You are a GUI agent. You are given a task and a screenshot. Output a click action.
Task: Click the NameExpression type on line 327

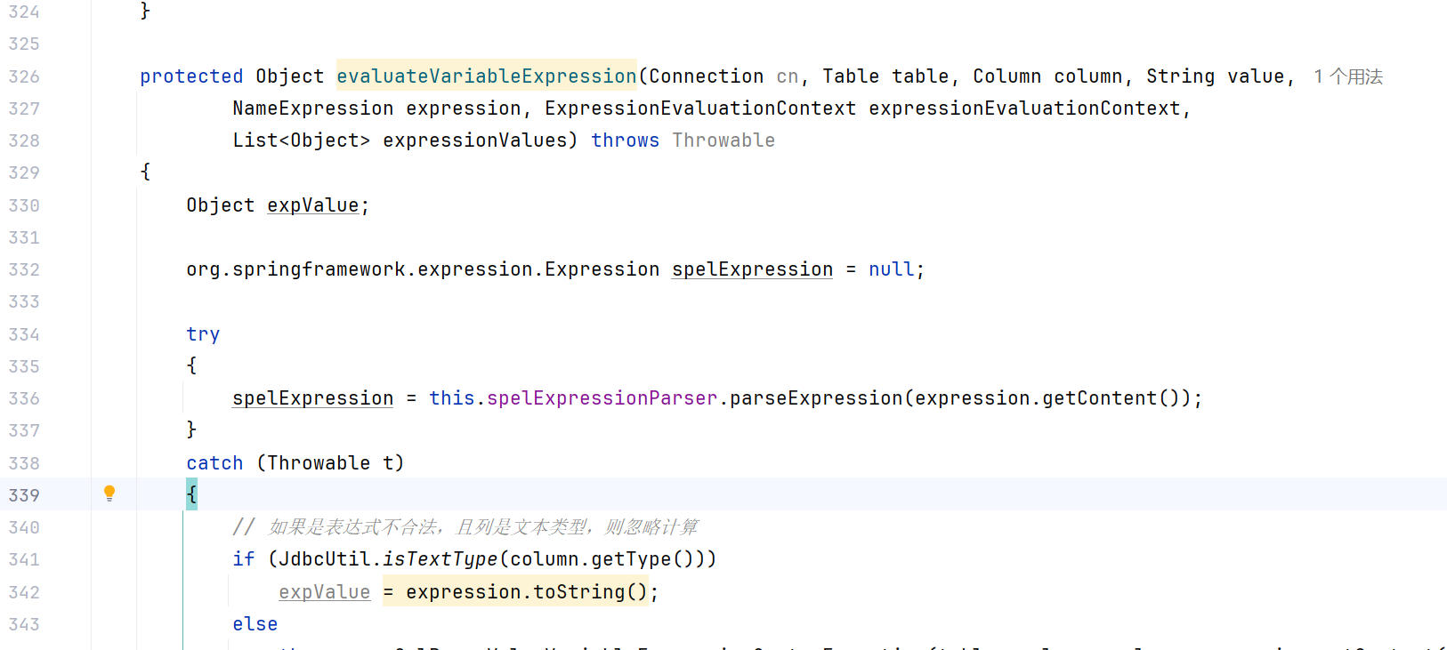(312, 108)
